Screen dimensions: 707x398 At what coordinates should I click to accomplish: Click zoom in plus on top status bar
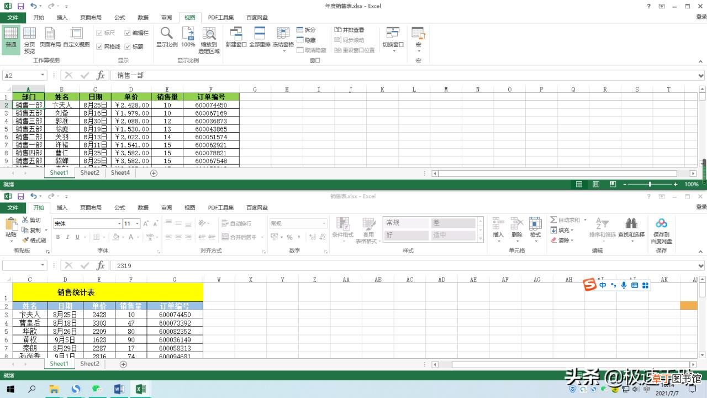coord(676,184)
